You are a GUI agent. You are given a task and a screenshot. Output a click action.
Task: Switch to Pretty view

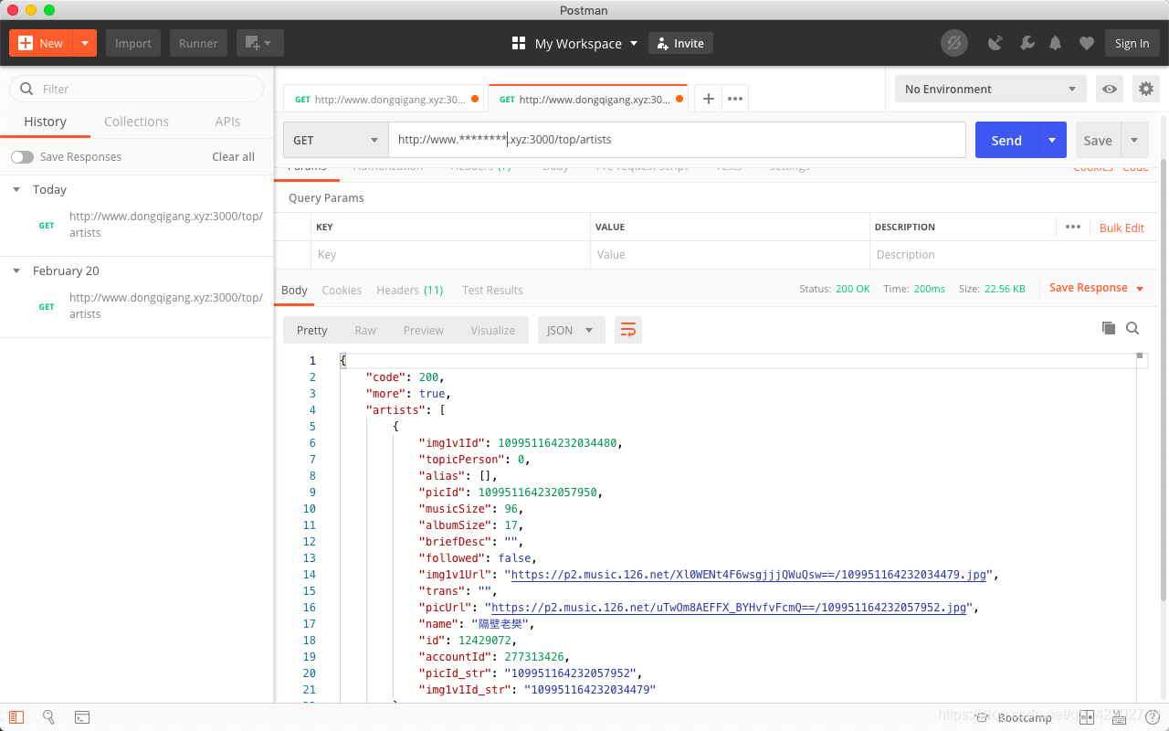click(311, 330)
